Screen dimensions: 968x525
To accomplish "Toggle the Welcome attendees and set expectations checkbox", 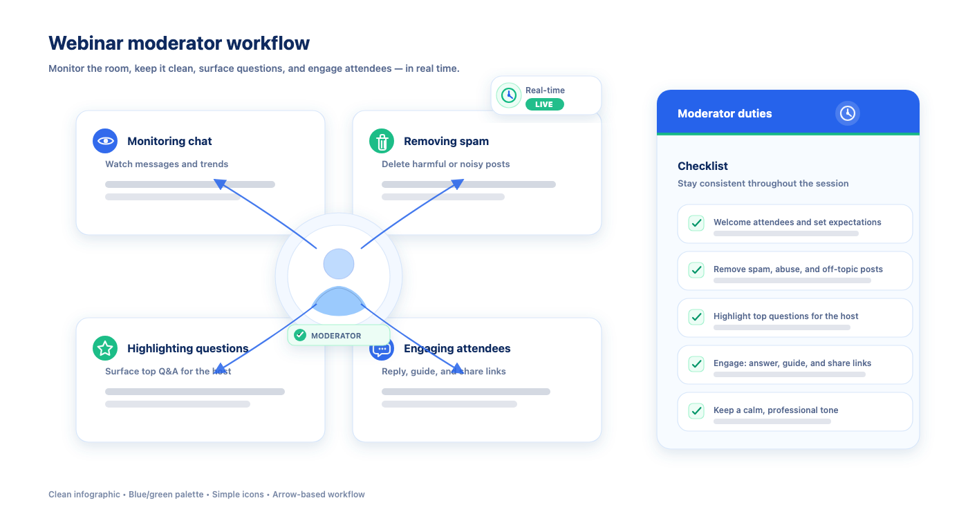I will pos(696,223).
